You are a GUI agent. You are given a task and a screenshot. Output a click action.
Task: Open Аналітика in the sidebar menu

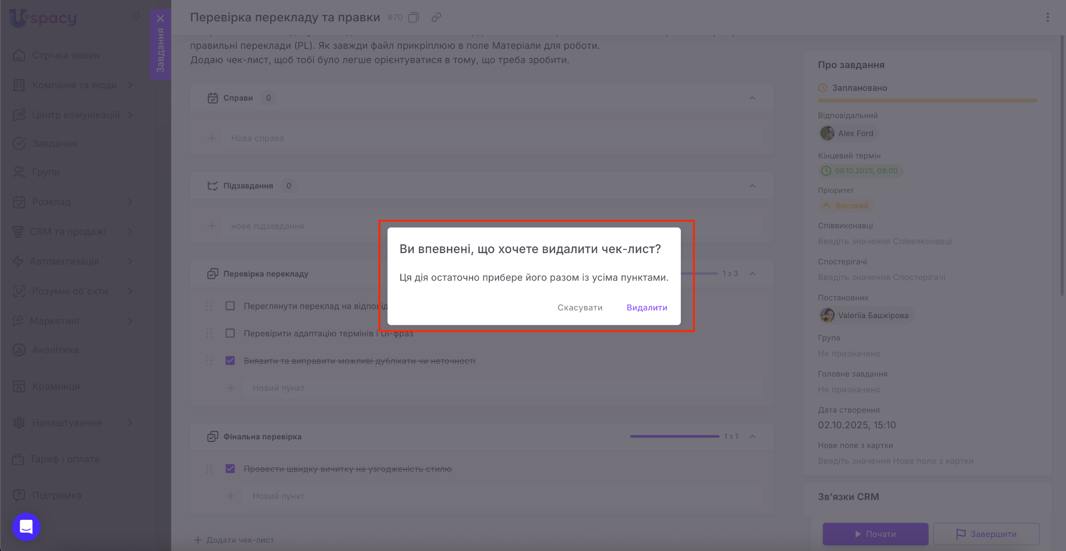[x=55, y=350]
